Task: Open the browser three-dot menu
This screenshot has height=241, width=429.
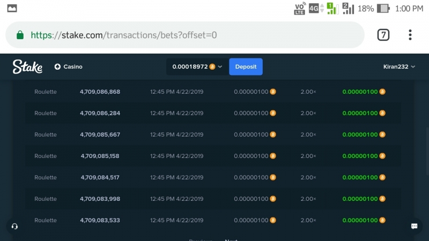Action: pyautogui.click(x=410, y=35)
